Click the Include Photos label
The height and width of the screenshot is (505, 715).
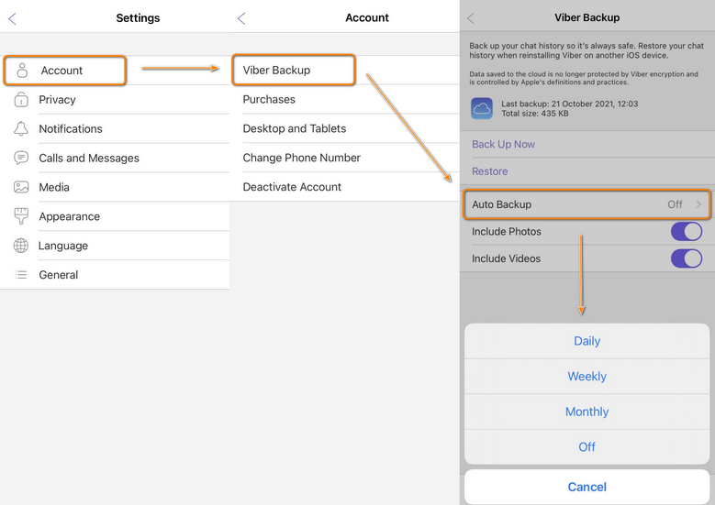(x=506, y=231)
